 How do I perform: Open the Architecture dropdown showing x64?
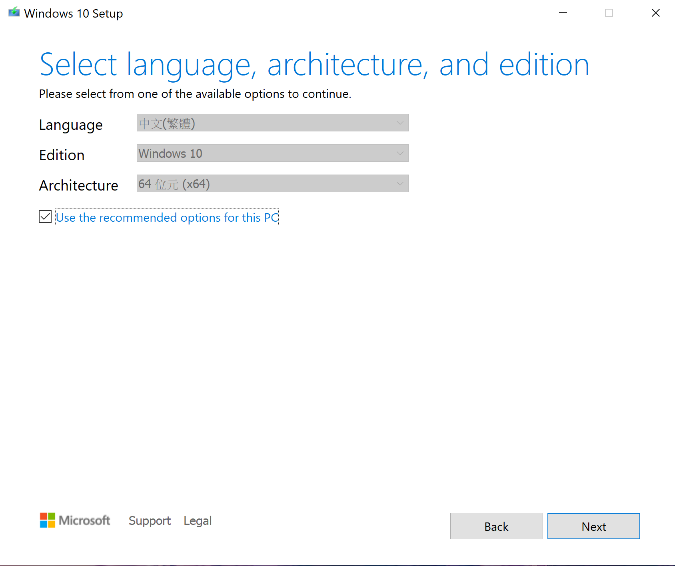pyautogui.click(x=272, y=184)
